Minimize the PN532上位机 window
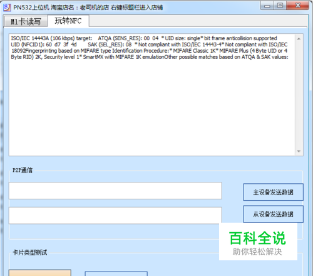The image size is (313, 276). pos(267,6)
